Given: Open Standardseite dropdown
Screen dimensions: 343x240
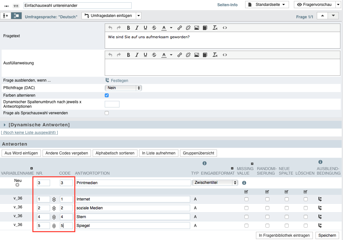Looking at the screenshot, I should click(267, 5).
